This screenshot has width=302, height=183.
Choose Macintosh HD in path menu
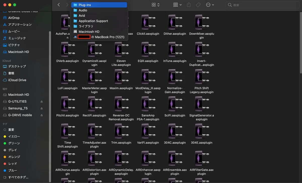(x=99, y=32)
